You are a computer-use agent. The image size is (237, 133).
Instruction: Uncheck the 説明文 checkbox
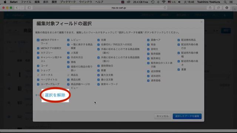(x=148, y=49)
